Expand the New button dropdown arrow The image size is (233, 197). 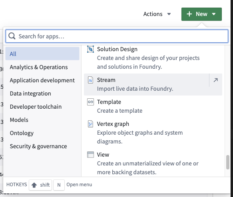[x=214, y=14]
